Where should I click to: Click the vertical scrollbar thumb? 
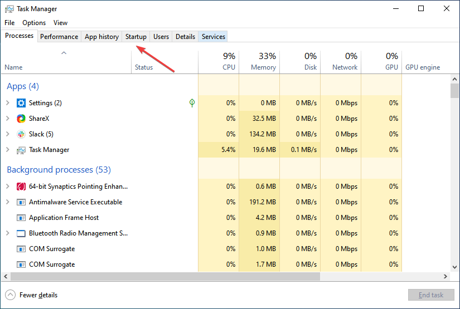(x=454, y=91)
